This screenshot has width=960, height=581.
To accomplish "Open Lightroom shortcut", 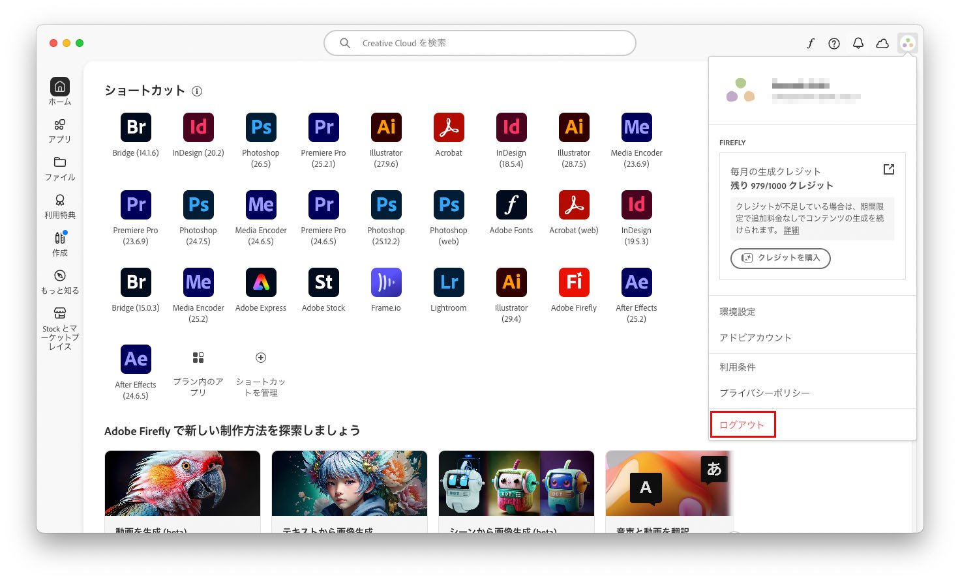I will [x=449, y=282].
